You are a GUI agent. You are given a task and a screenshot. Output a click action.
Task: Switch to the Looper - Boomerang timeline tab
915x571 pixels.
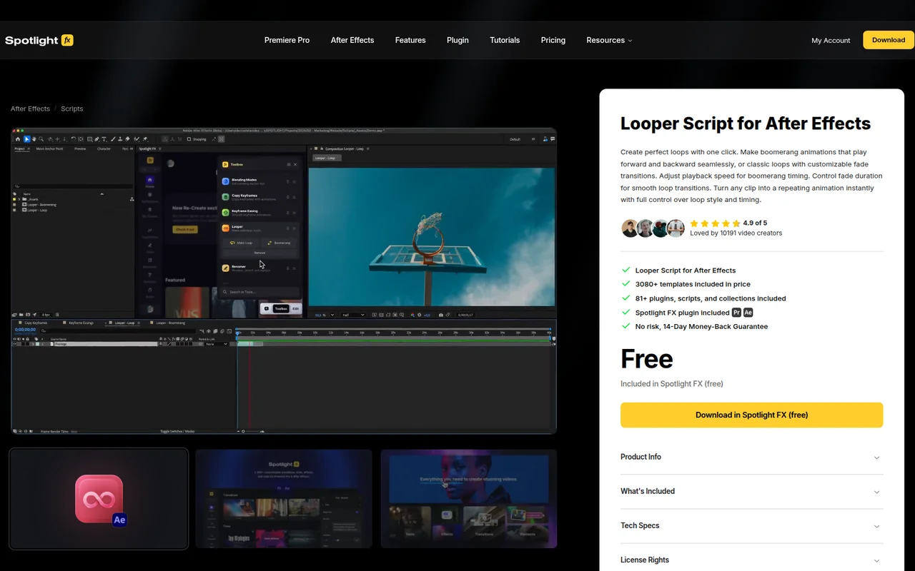170,323
